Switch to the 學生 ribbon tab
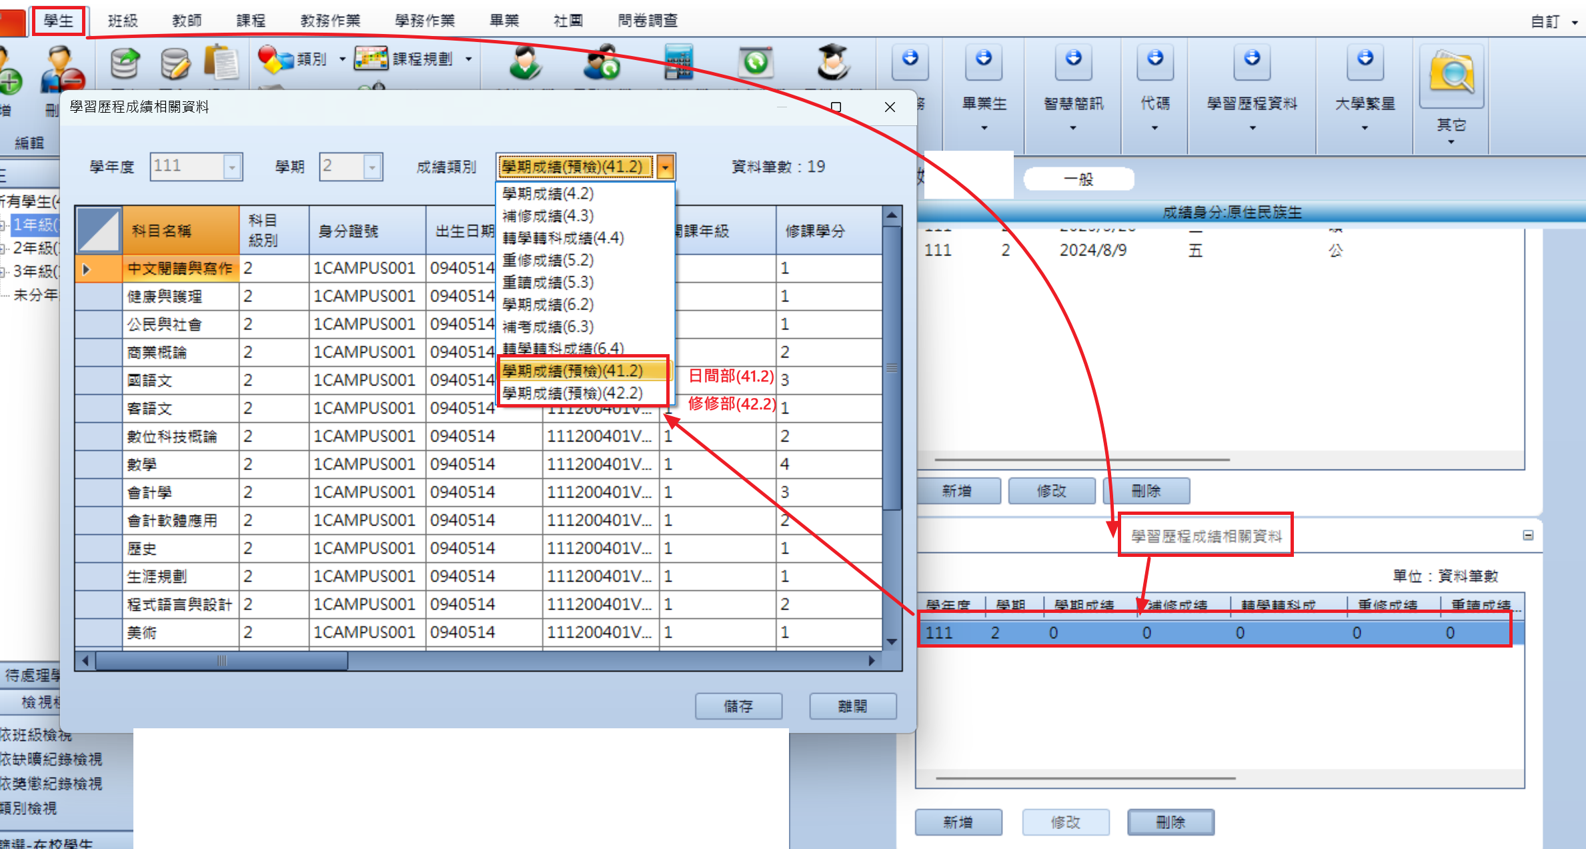Screen dimensions: 1586x849 [58, 21]
